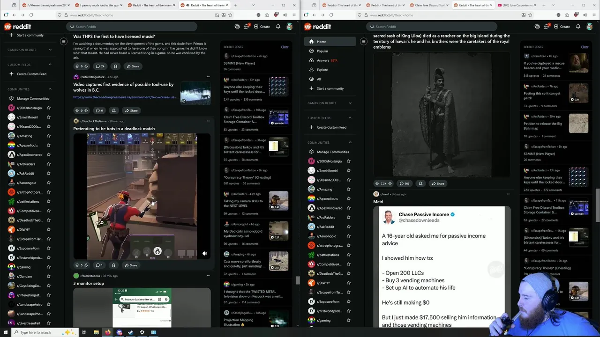
Task: Open options menu on r/meirl post
Action: pyautogui.click(x=508, y=194)
